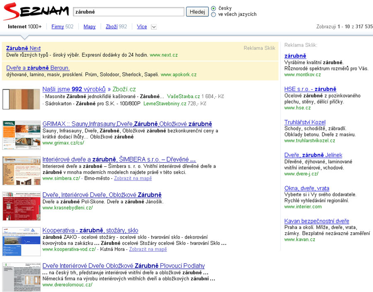Image resolution: width=373 pixels, height=292 pixels.
Task: Visit www.next.cz ad URL
Action: (x=164, y=55)
